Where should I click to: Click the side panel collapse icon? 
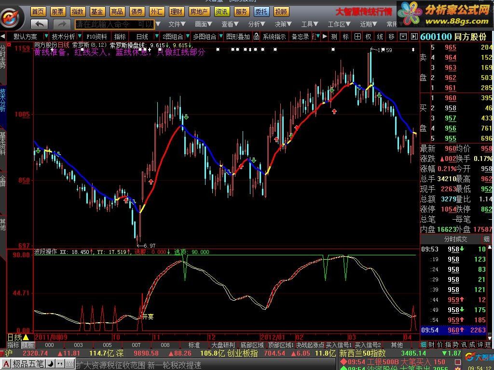414,37
